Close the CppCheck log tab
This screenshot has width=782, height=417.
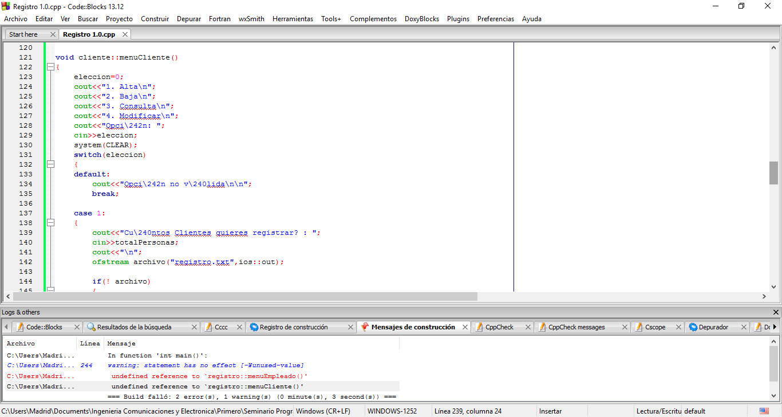point(528,327)
